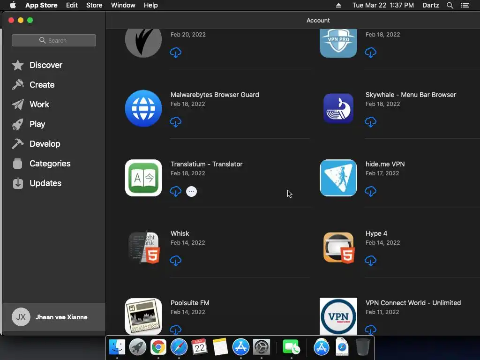Download Malwarebytes Browser Guard via cloud icon
This screenshot has height=360, width=480.
175,122
